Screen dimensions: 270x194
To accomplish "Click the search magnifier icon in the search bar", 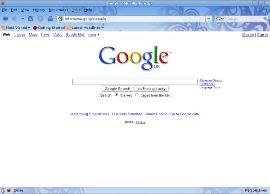I will 265,18.
